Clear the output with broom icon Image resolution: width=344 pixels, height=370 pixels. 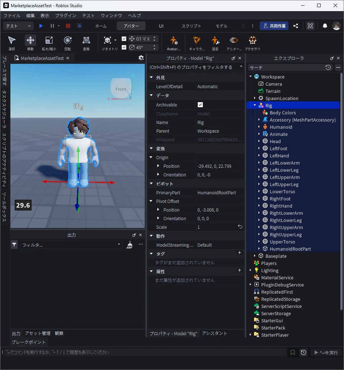point(129,245)
